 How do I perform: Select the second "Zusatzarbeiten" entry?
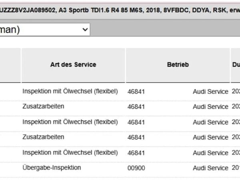click(43, 137)
